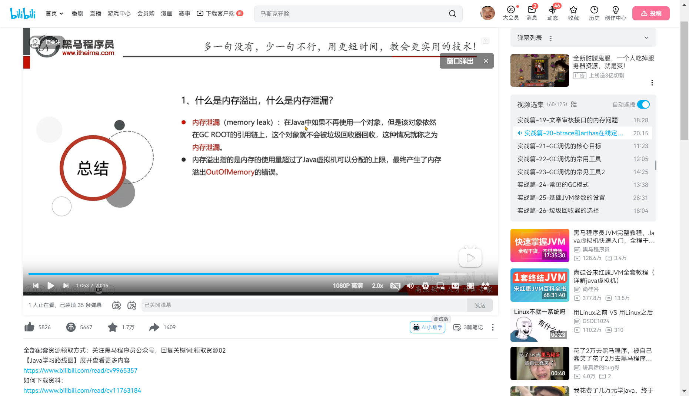Turn on danmaku comments display
This screenshot has height=396, width=689.
pyautogui.click(x=116, y=305)
